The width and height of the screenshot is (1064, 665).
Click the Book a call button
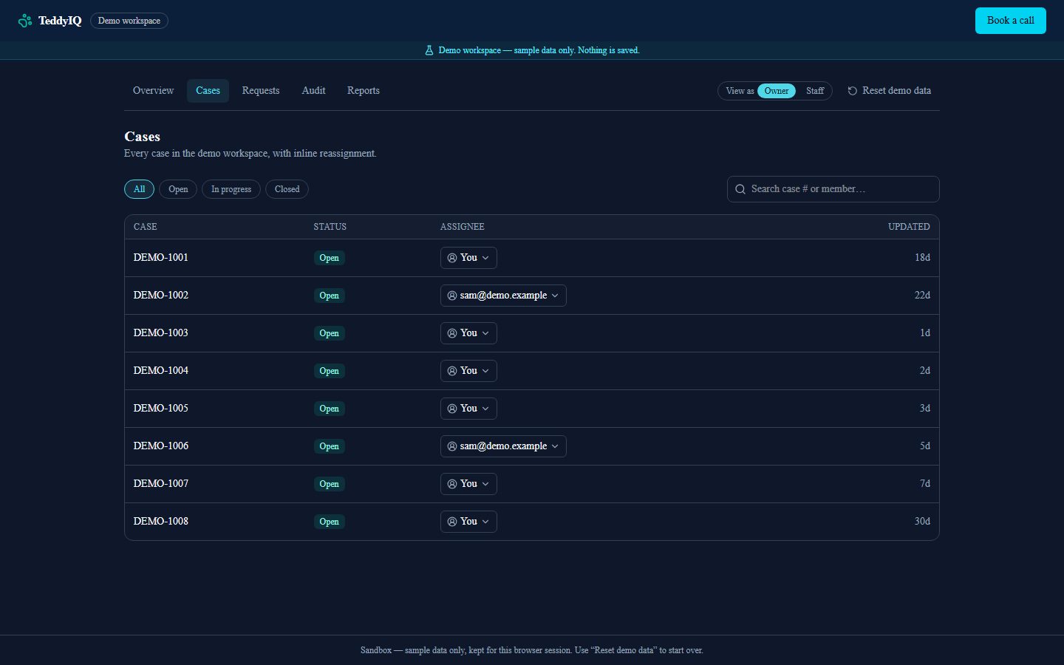[x=1010, y=21]
